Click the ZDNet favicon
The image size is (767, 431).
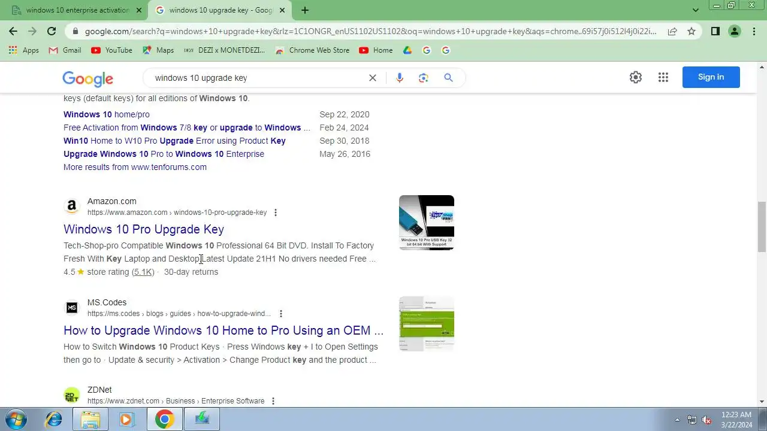pyautogui.click(x=72, y=395)
